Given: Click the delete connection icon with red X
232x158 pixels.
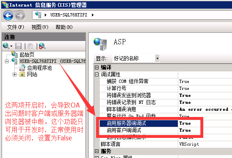Looking at the screenshot, I should [x=42, y=46].
